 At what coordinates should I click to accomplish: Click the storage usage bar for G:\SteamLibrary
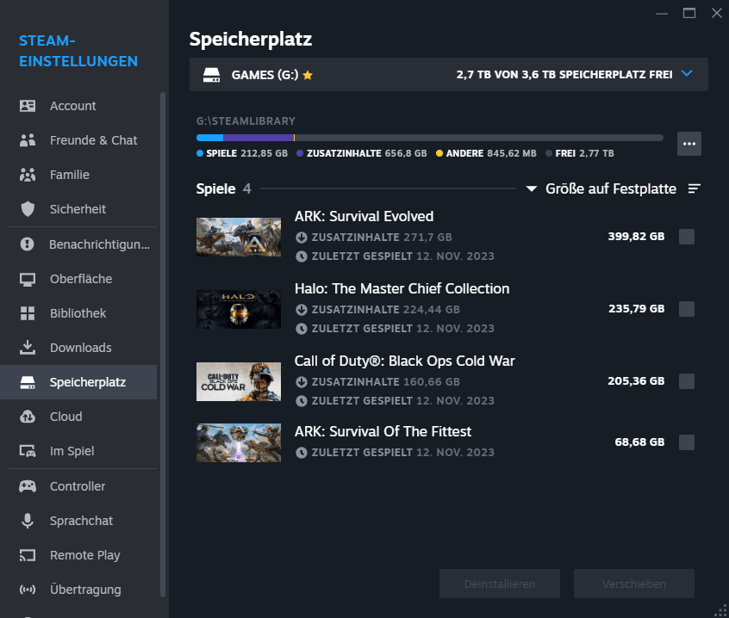429,138
